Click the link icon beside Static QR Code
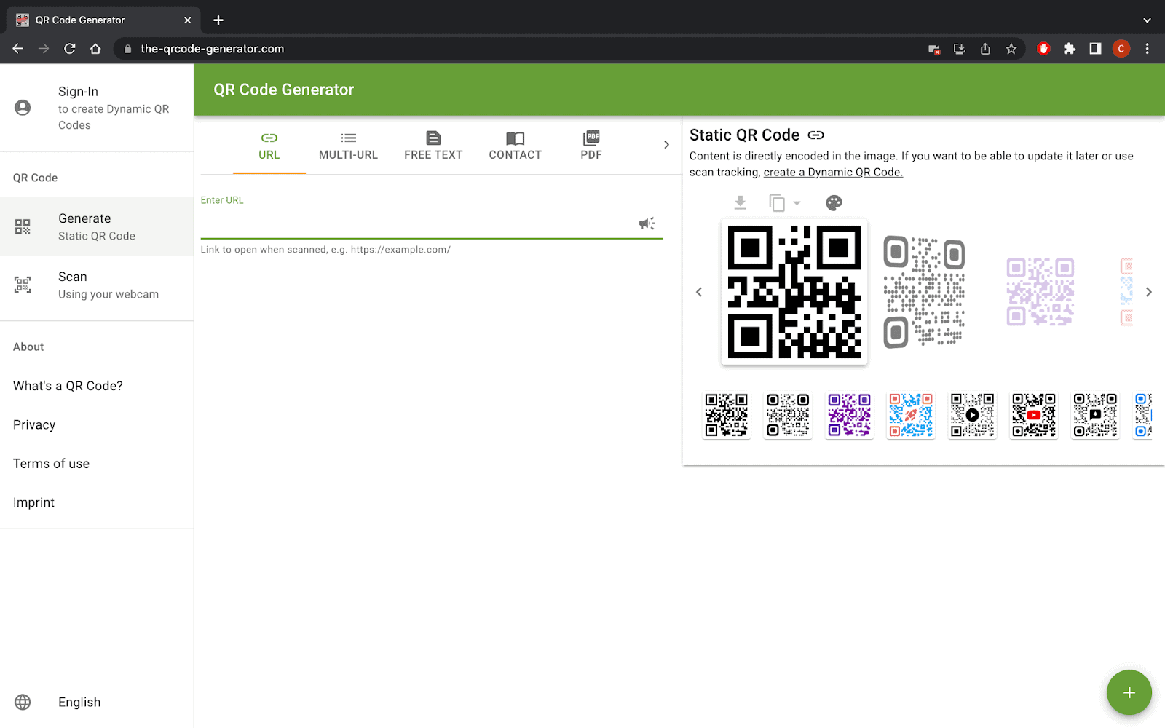 coord(816,135)
